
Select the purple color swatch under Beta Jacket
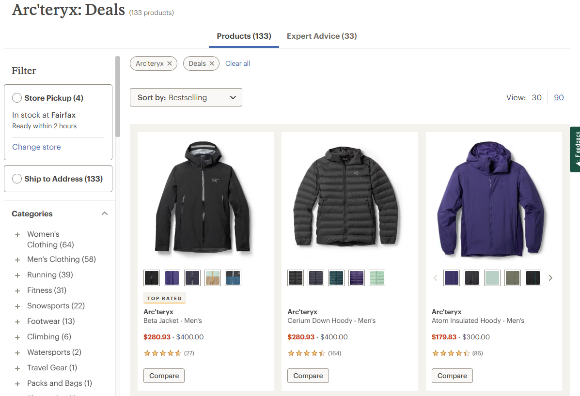coord(172,277)
